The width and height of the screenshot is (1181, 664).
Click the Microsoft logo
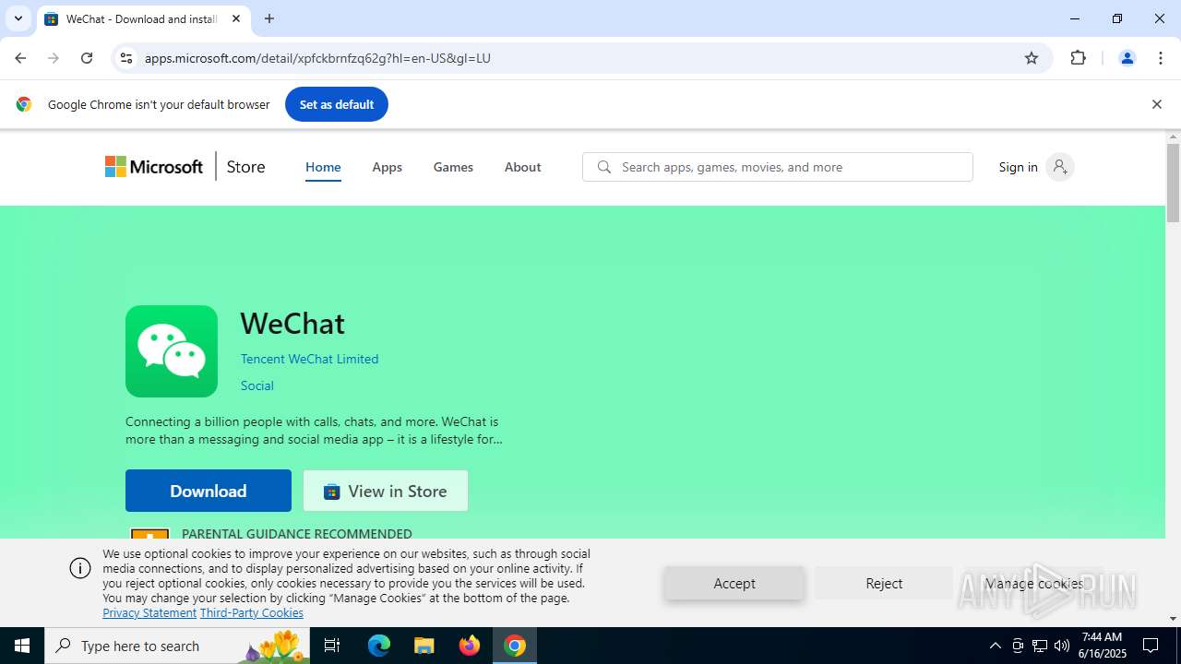(x=154, y=167)
